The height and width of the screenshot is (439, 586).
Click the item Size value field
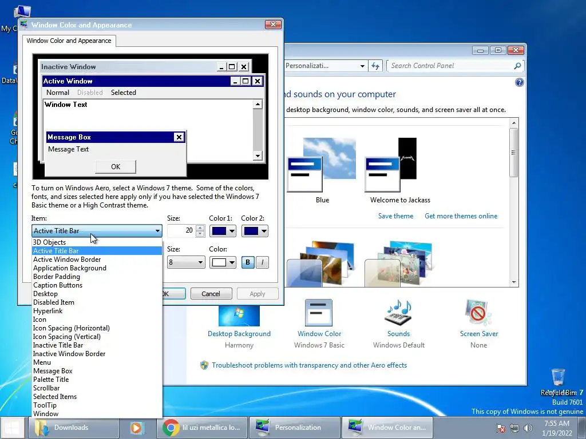tap(181, 231)
